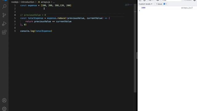Viewport: 197px width, 111px height.
Task: Click the JS file icon in breadcrumbs
Action: tap(39, 2)
